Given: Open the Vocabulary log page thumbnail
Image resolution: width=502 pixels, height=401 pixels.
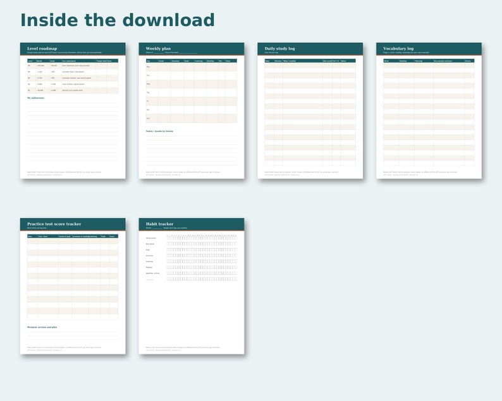Looking at the screenshot, I should click(429, 111).
